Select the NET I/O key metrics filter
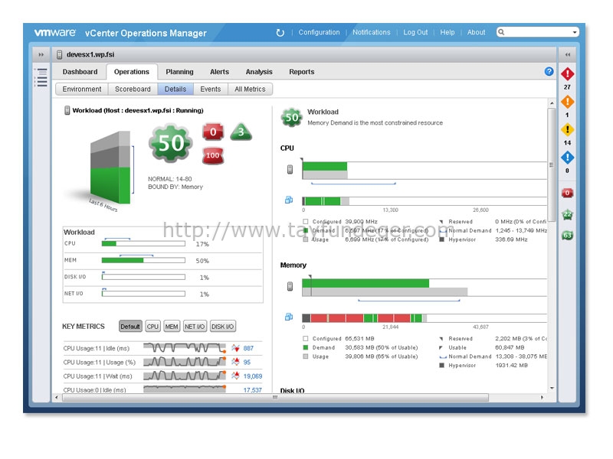The width and height of the screenshot is (613, 459). coord(195,327)
